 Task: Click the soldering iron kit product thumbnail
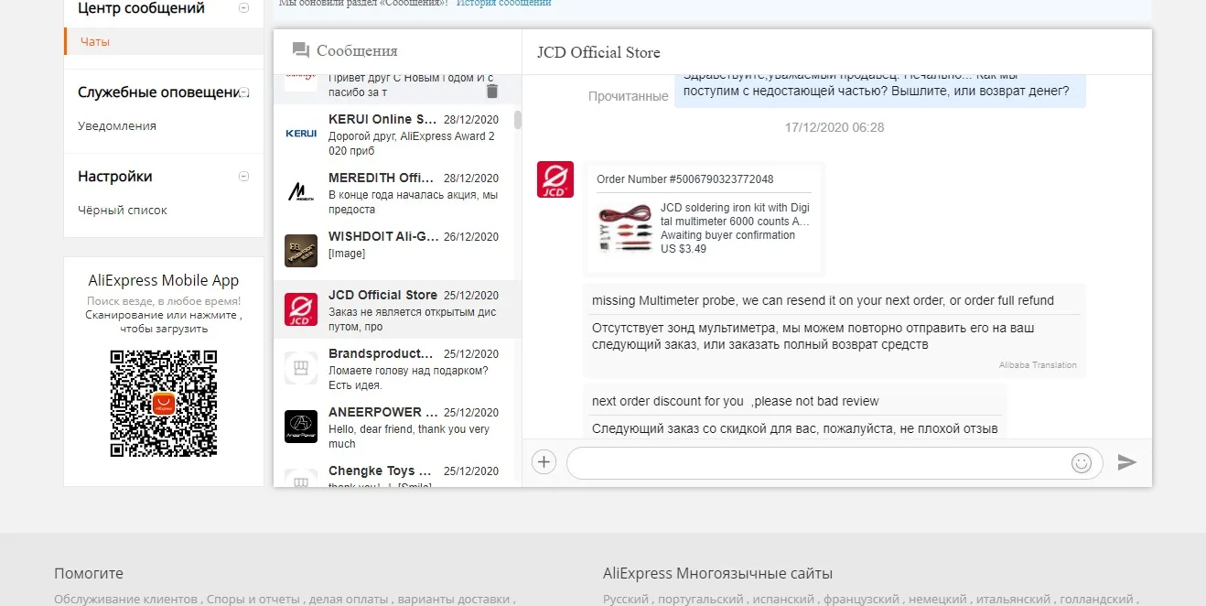tap(625, 229)
